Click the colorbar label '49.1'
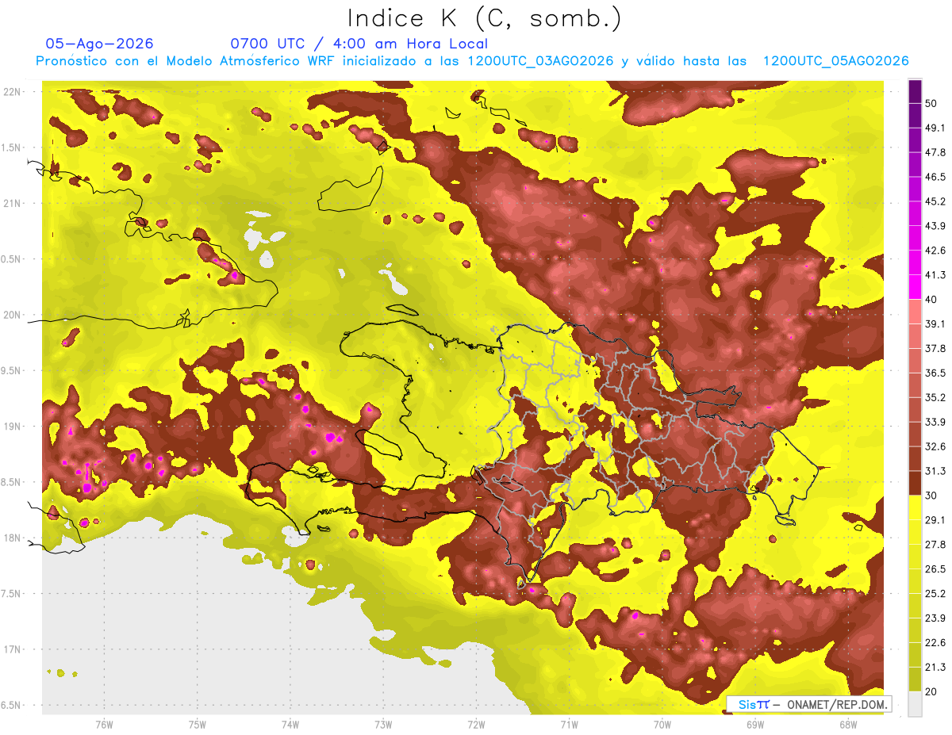The height and width of the screenshot is (735, 952). [935, 127]
